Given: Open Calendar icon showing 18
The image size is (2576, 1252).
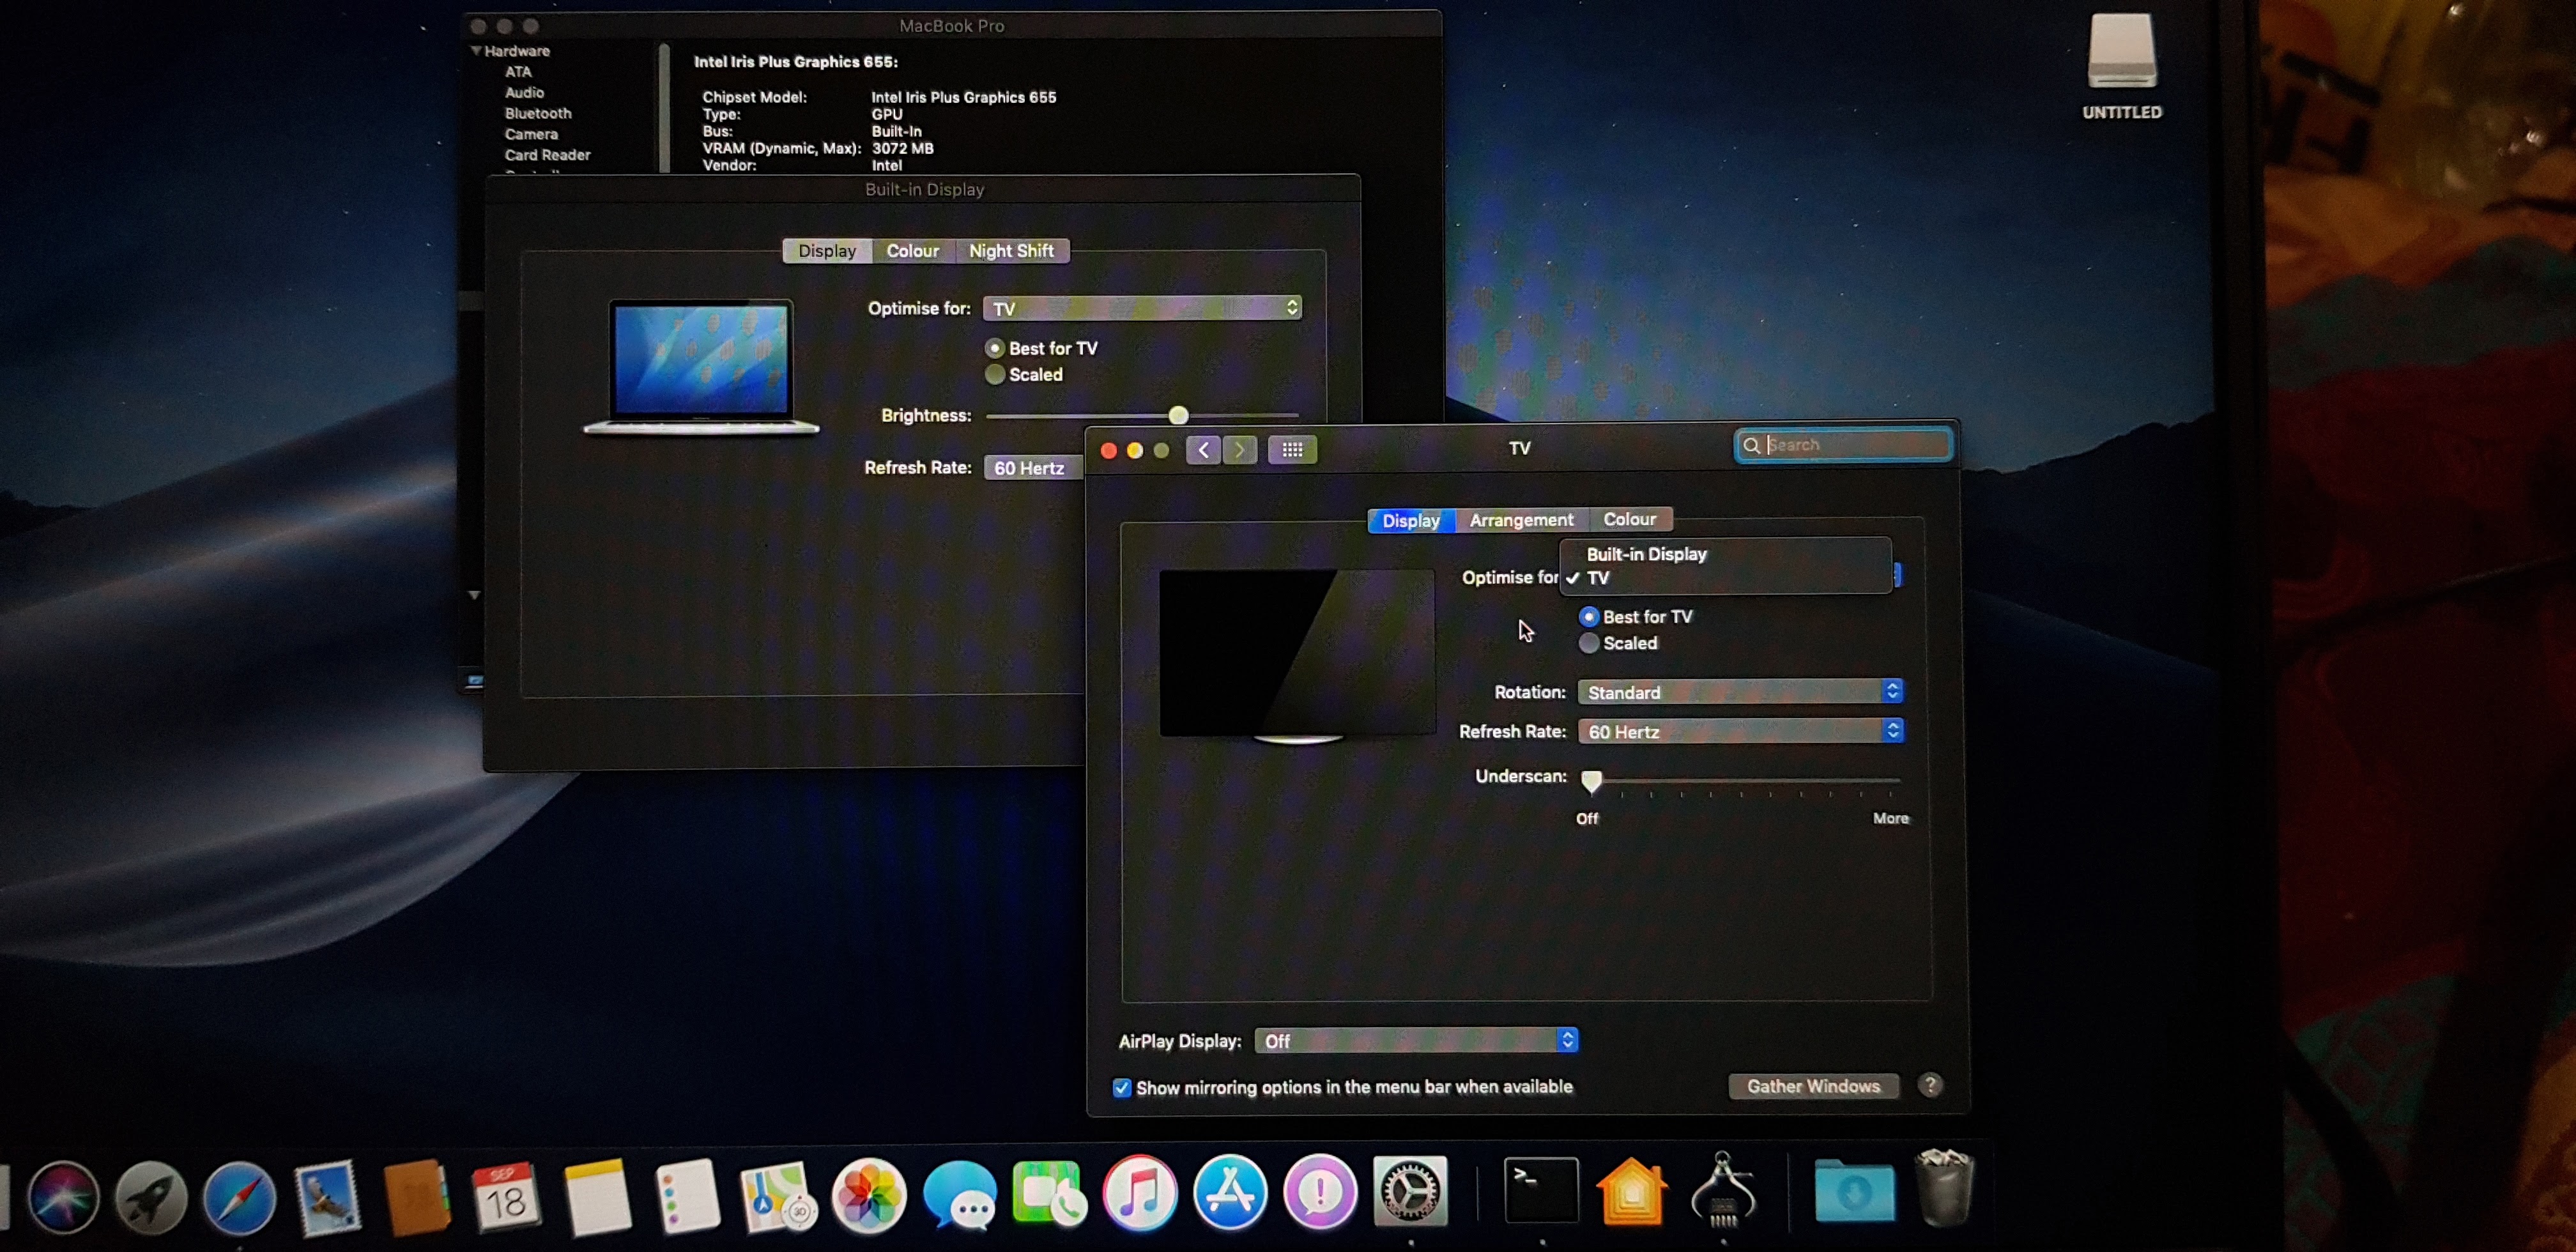Looking at the screenshot, I should [x=507, y=1196].
